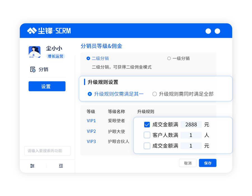Check the 客户人数满 checkbox

[x=147, y=135]
